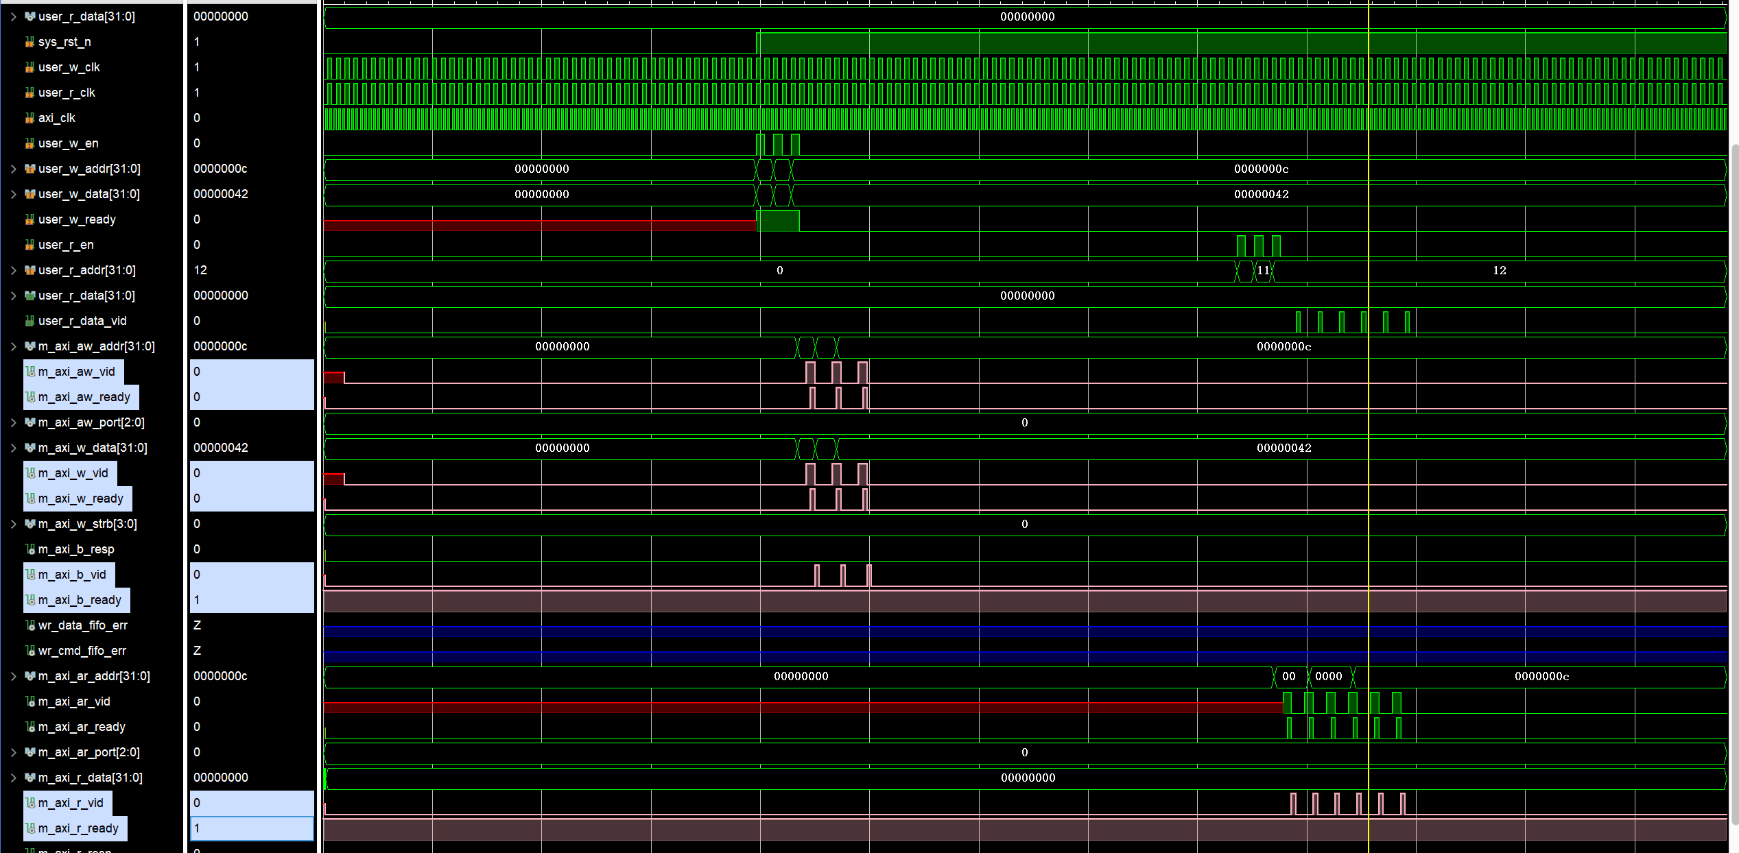Expand the m_axi_ar_port[2:0] bus

[13, 752]
